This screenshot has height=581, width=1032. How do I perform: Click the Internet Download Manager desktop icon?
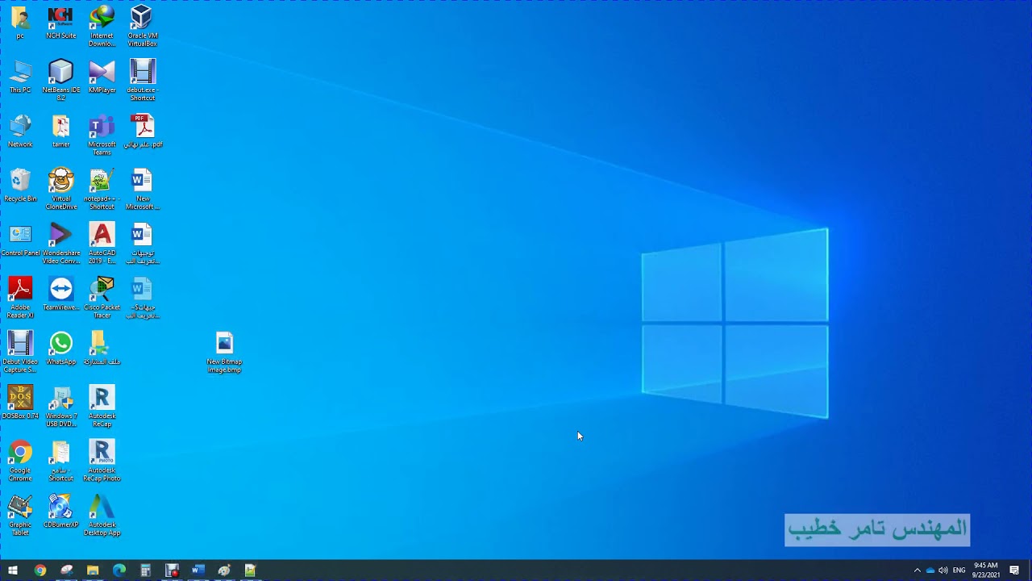pyautogui.click(x=102, y=27)
